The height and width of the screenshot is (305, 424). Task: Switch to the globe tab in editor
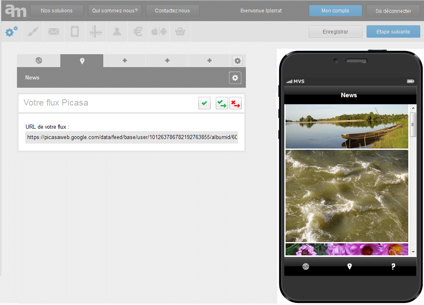point(39,60)
